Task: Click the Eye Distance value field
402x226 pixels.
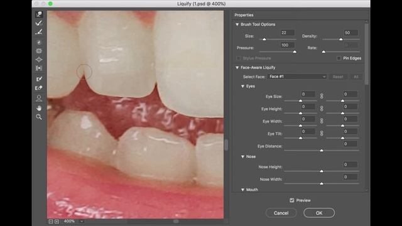Action: pos(350,144)
